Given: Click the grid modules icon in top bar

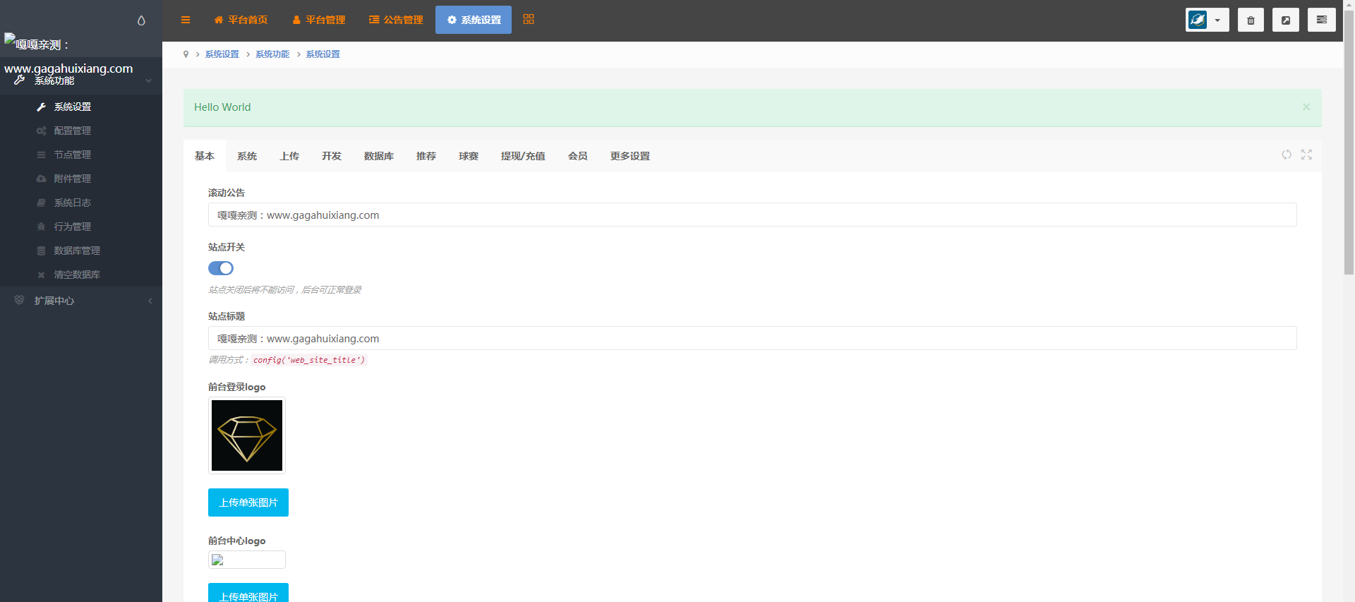Looking at the screenshot, I should tap(529, 20).
